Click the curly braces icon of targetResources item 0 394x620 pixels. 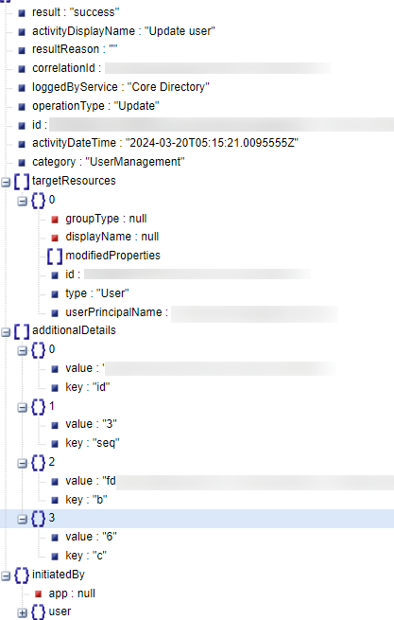coord(39,201)
